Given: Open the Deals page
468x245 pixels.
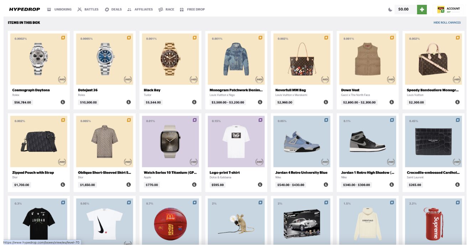Looking at the screenshot, I should [113, 9].
